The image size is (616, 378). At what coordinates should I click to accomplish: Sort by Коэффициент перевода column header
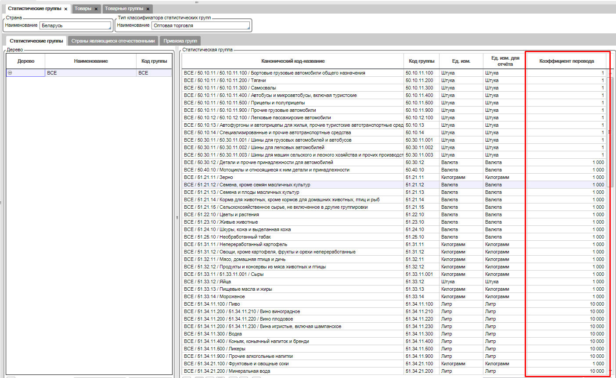click(x=566, y=61)
